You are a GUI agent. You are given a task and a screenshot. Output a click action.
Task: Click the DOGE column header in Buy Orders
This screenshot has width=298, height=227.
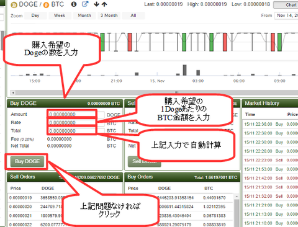(x=165, y=189)
